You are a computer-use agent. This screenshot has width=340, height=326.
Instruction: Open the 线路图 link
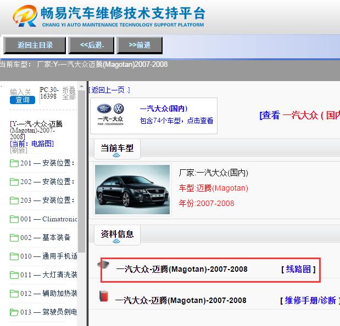pyautogui.click(x=298, y=270)
